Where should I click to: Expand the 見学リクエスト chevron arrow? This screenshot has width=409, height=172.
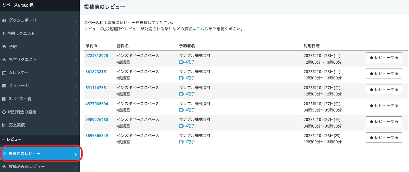pos(75,60)
